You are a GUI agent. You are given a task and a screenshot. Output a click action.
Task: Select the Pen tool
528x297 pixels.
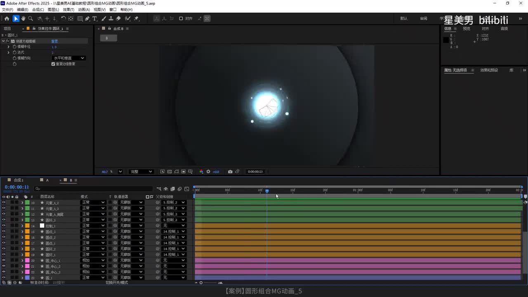[87, 19]
